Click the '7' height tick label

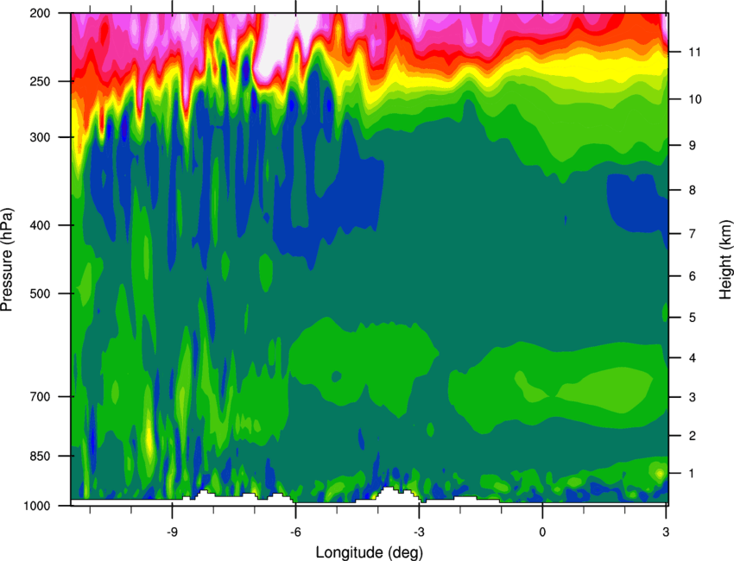click(x=693, y=234)
